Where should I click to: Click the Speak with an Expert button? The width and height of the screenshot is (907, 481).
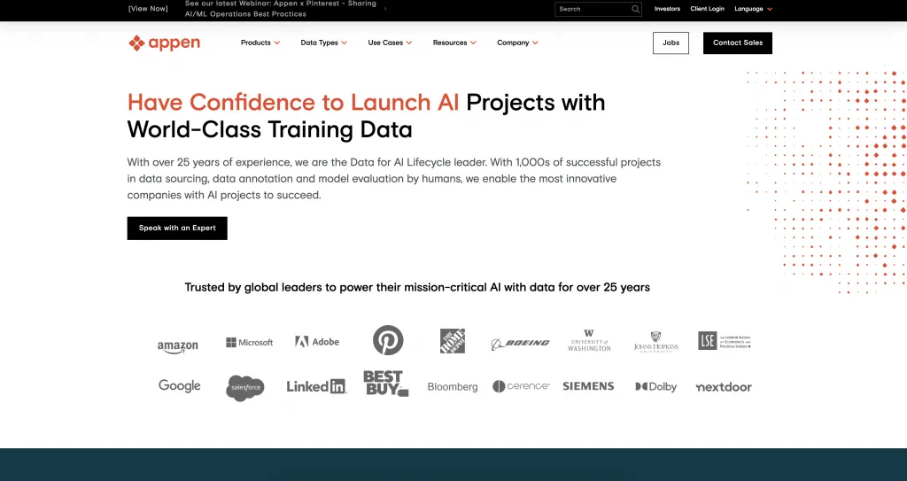click(x=177, y=228)
